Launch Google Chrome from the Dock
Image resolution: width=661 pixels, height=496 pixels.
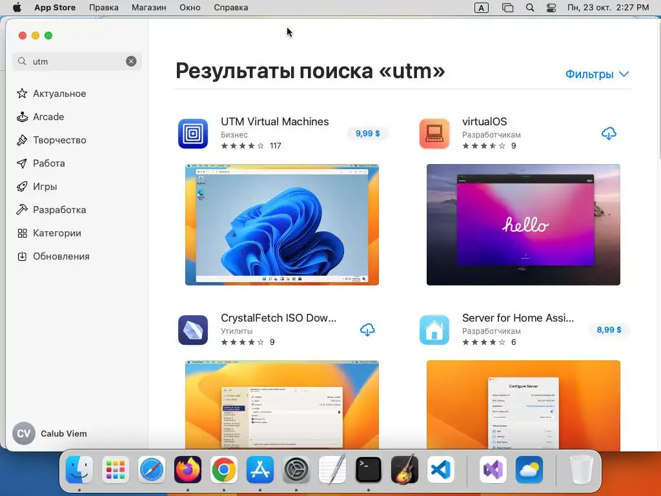tap(224, 470)
